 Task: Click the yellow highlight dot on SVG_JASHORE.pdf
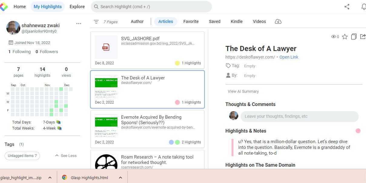(177, 63)
